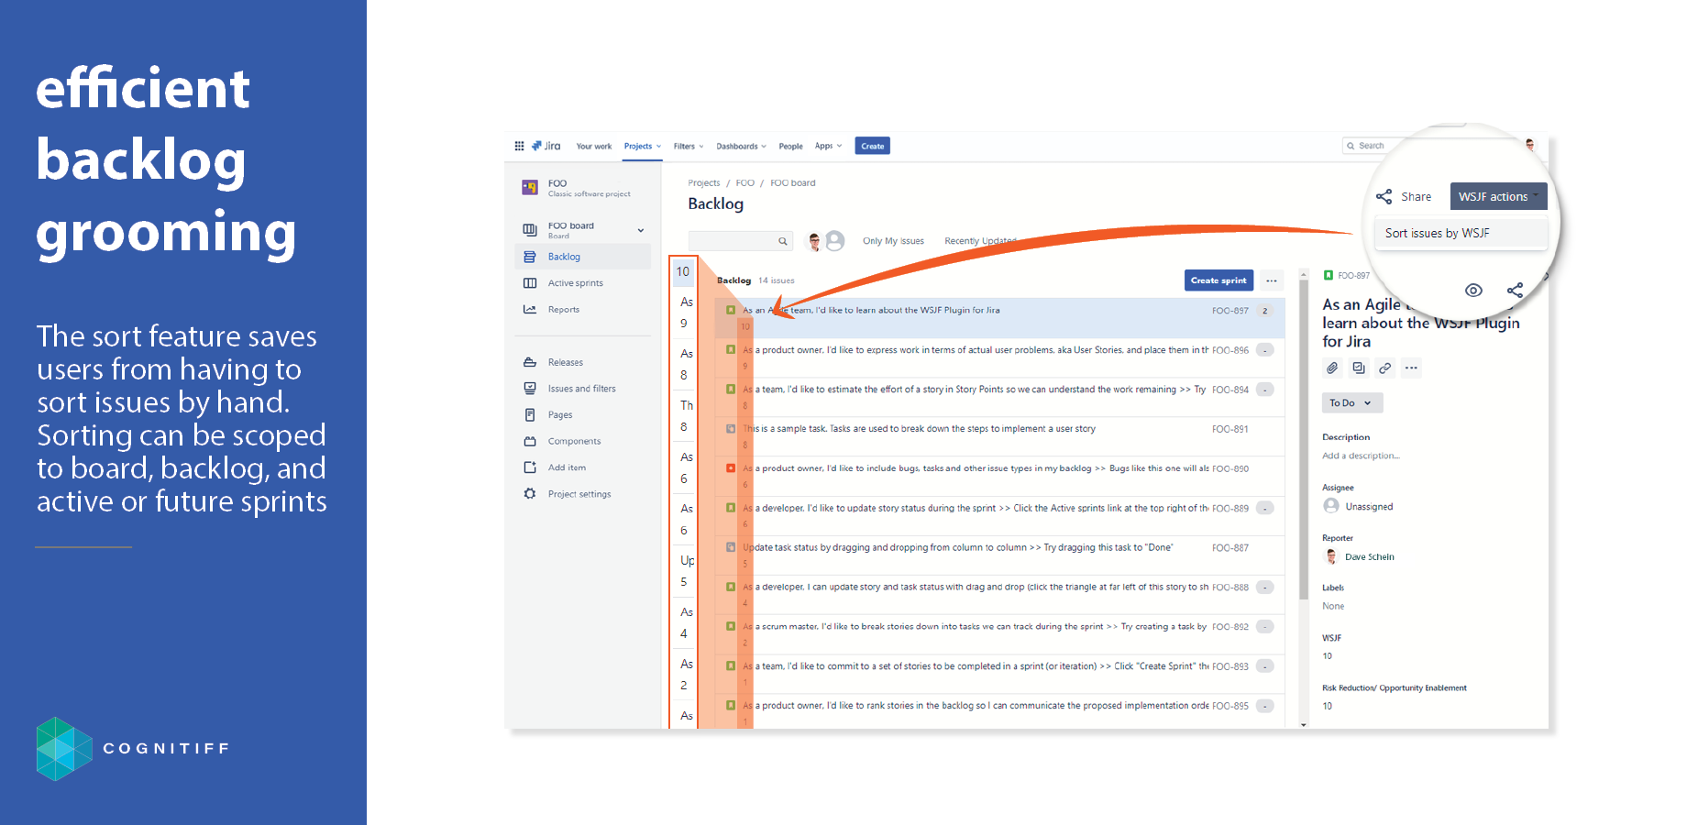The width and height of the screenshot is (1687, 825).
Task: Toggle Recently Updated quick filter
Action: click(x=980, y=241)
